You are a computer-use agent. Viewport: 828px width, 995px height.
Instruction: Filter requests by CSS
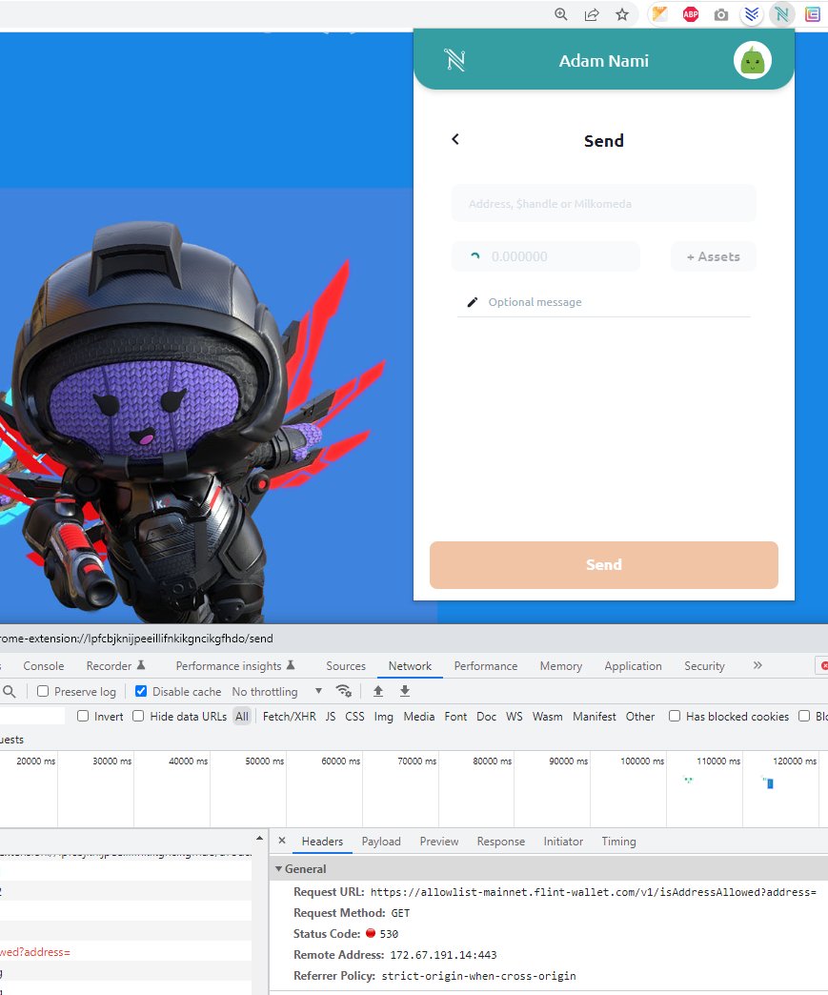point(354,716)
